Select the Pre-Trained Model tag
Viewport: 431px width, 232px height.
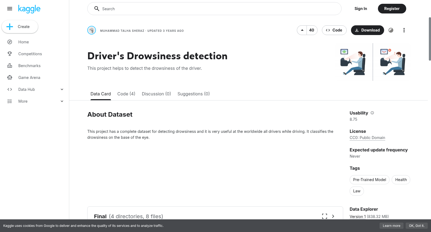click(370, 180)
